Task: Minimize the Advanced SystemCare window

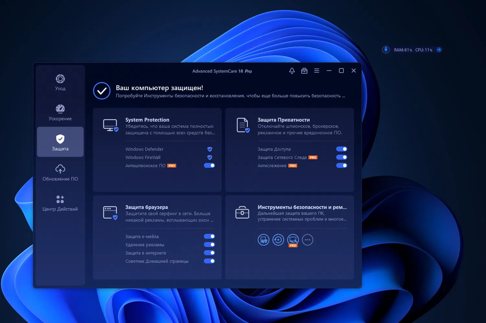Action: click(x=329, y=71)
